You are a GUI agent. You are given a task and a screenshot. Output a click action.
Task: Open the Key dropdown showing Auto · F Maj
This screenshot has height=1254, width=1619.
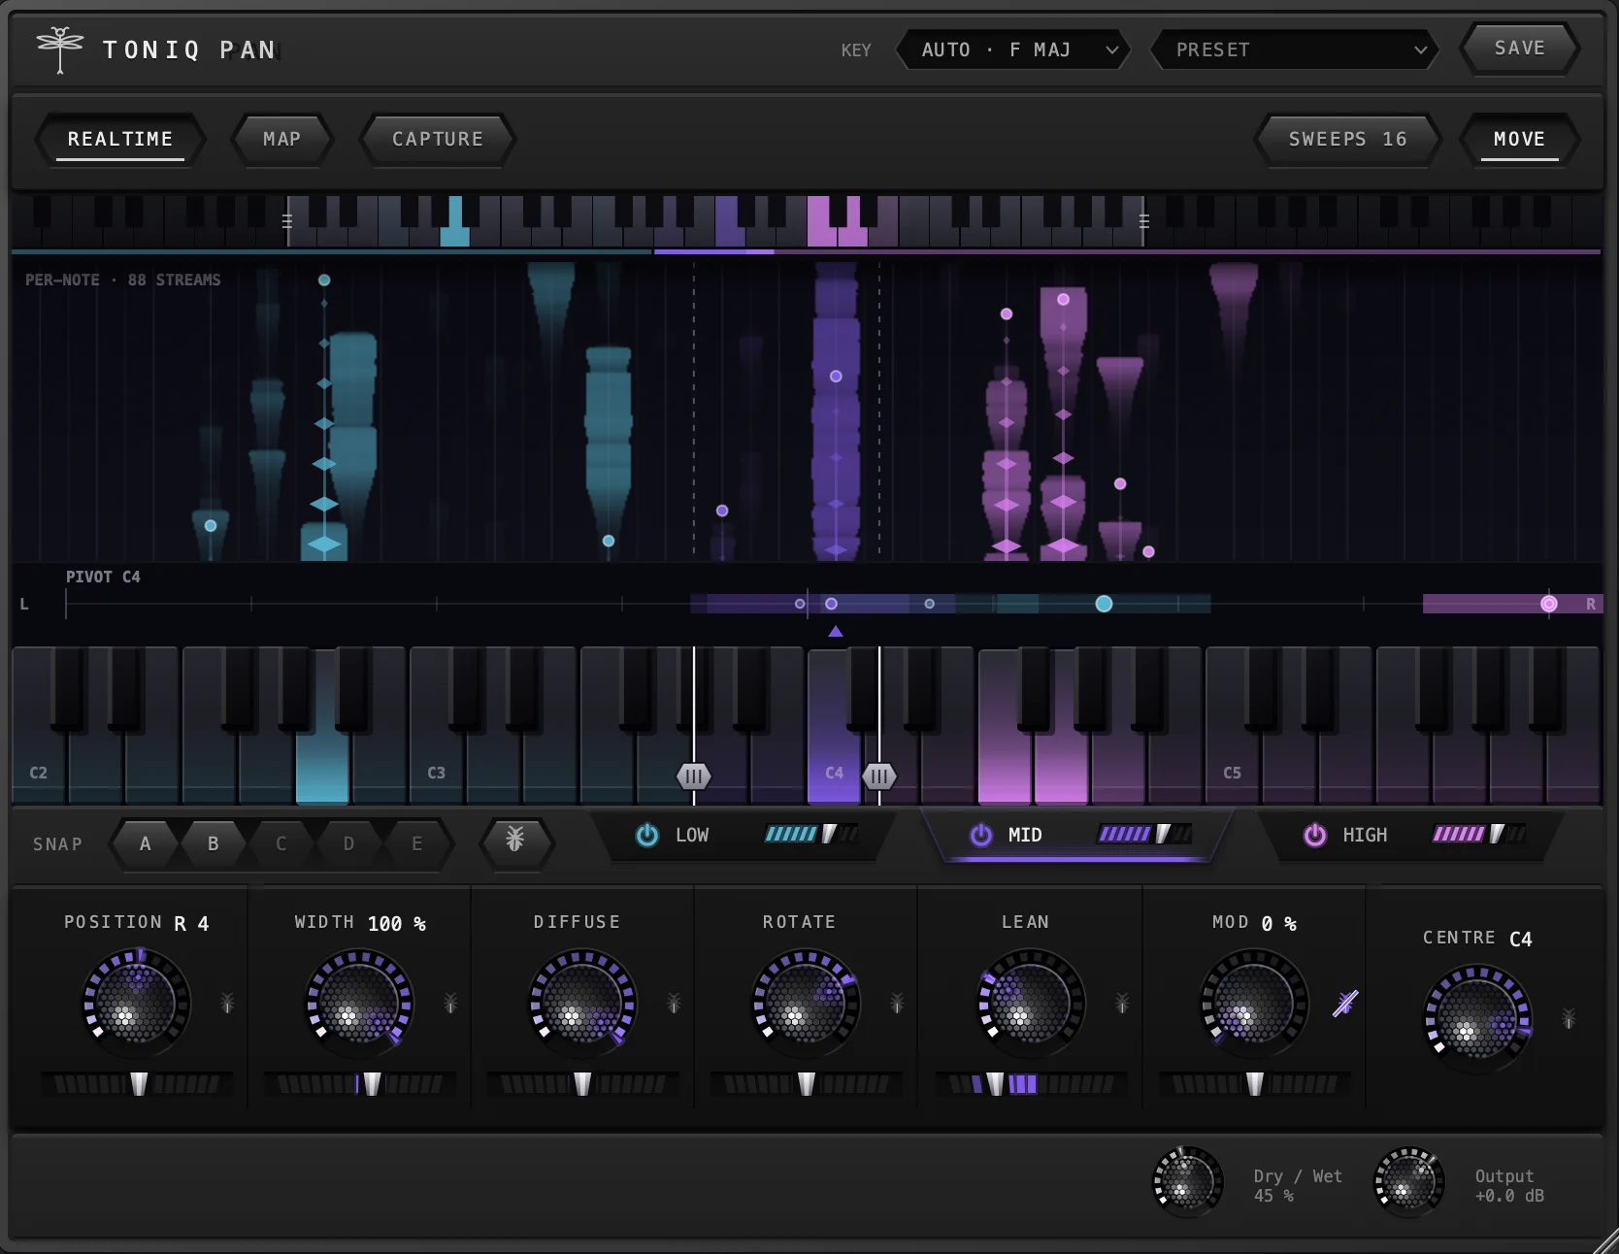pyautogui.click(x=1013, y=49)
